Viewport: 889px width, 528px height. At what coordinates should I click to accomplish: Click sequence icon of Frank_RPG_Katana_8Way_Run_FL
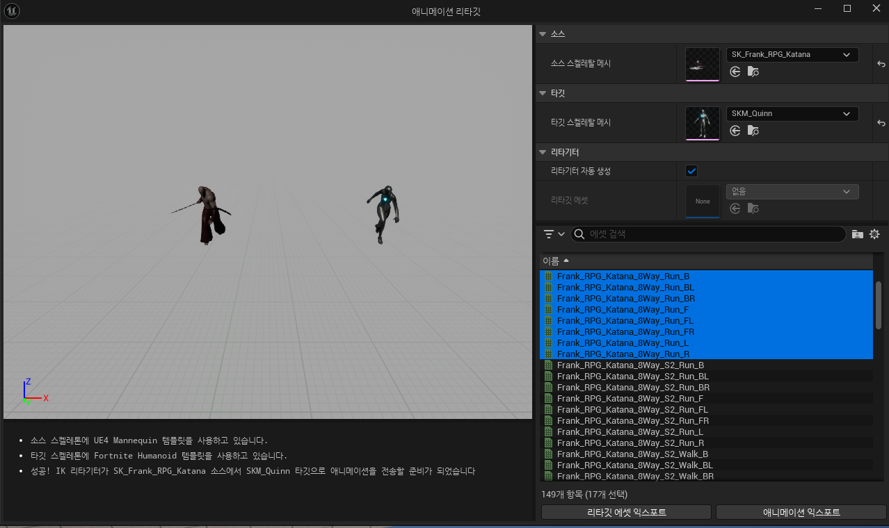pos(548,320)
